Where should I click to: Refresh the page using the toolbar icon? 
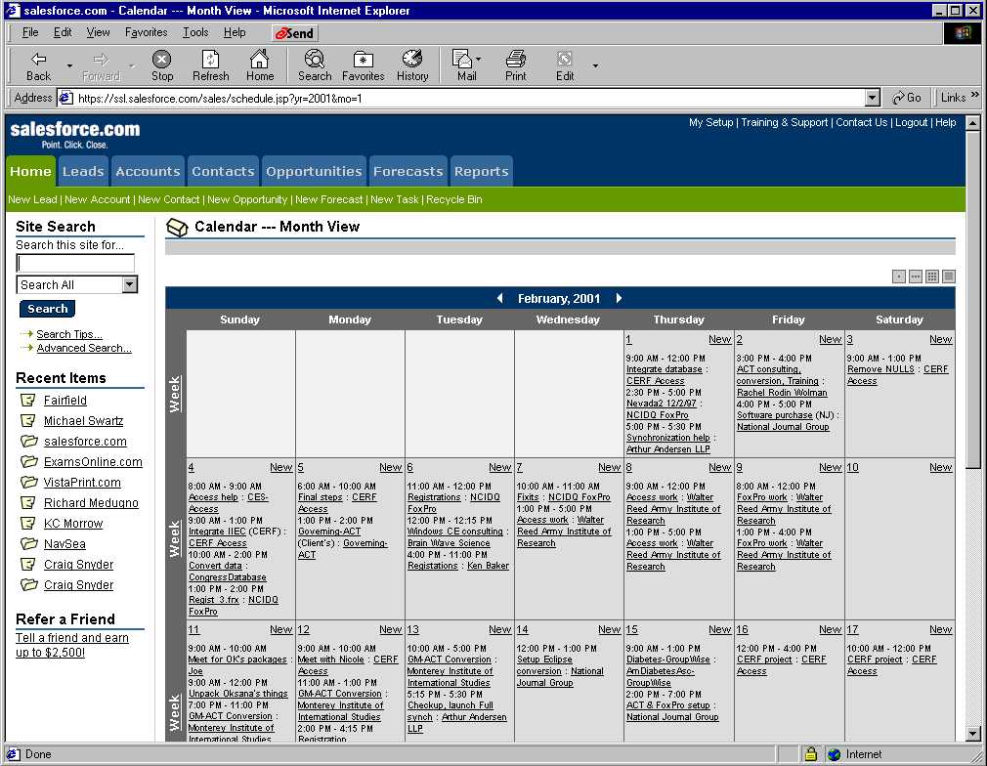210,65
